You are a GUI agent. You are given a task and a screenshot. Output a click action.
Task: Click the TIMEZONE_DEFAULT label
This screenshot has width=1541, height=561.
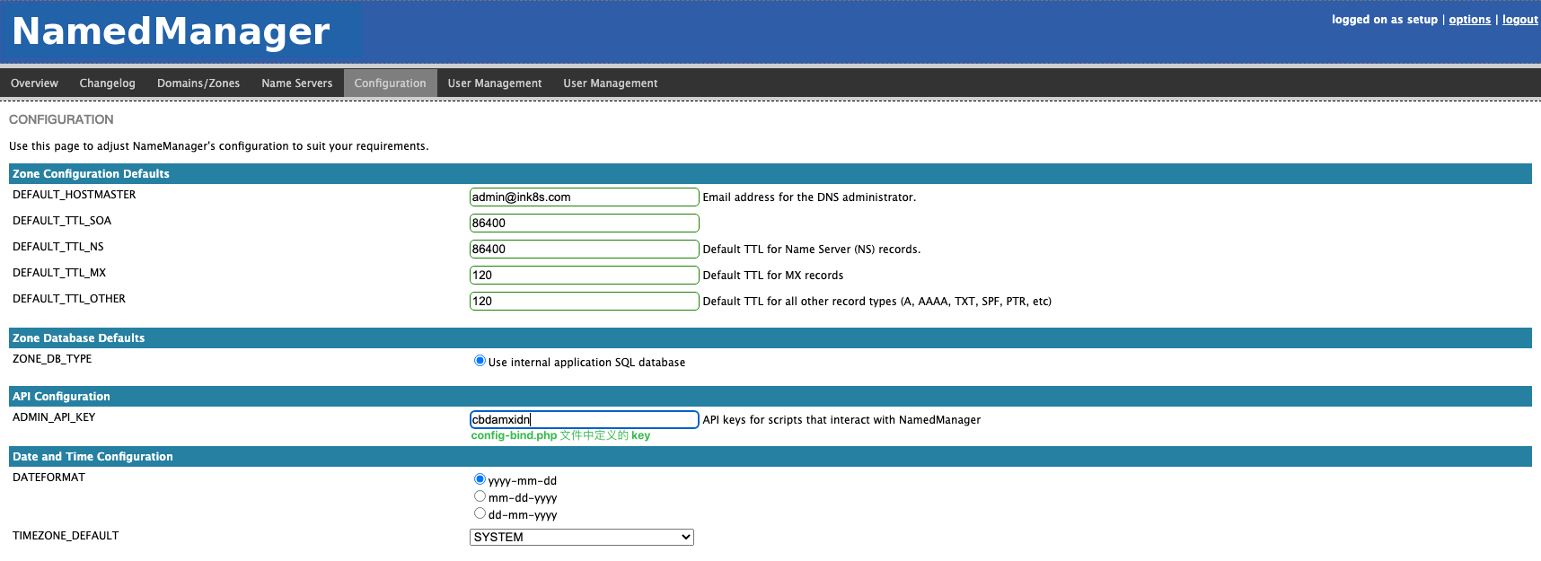pyautogui.click(x=66, y=536)
